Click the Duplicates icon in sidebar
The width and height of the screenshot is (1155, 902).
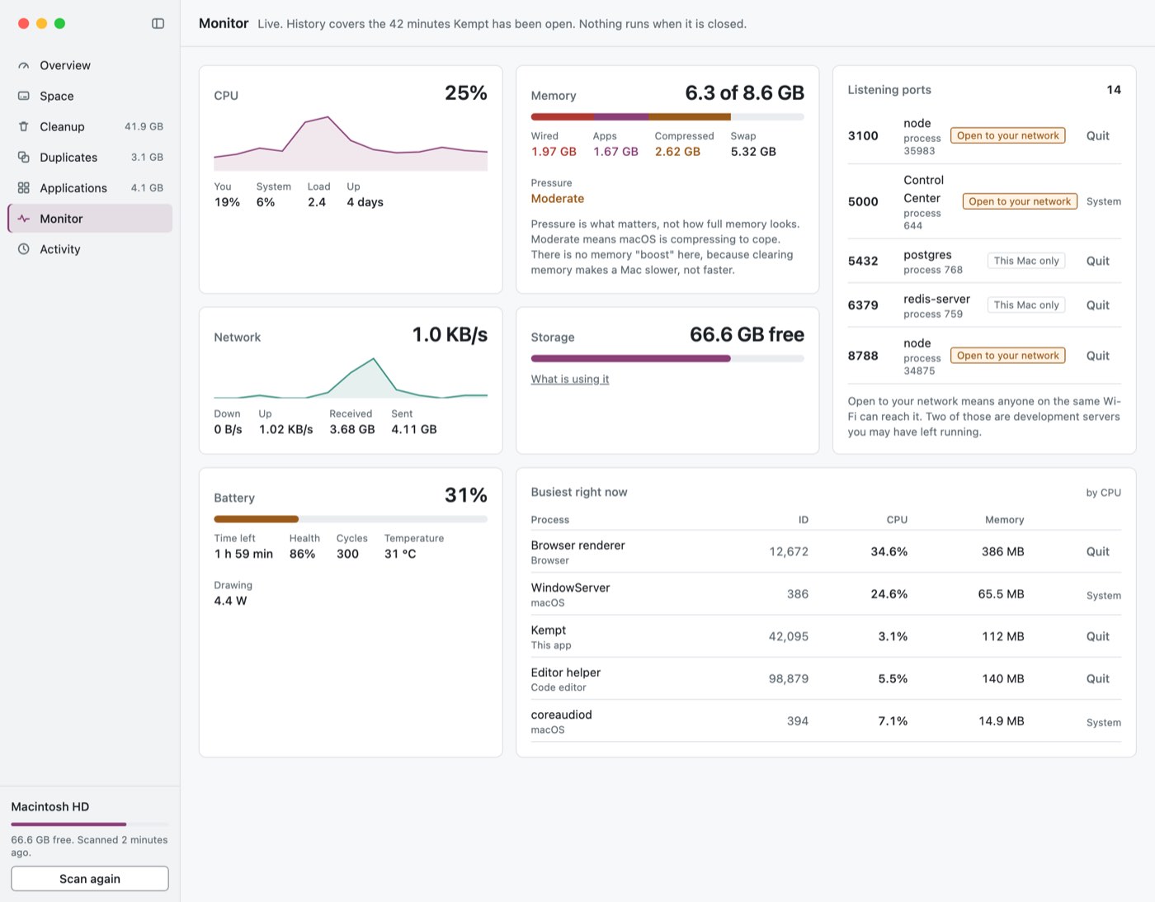click(24, 157)
